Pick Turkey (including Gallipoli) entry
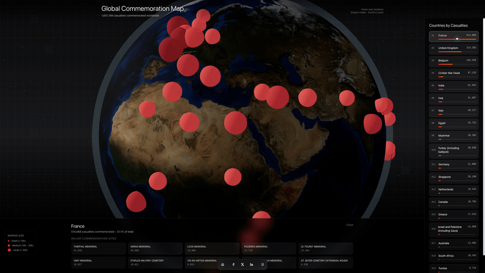The height and width of the screenshot is (273, 485). [x=454, y=151]
